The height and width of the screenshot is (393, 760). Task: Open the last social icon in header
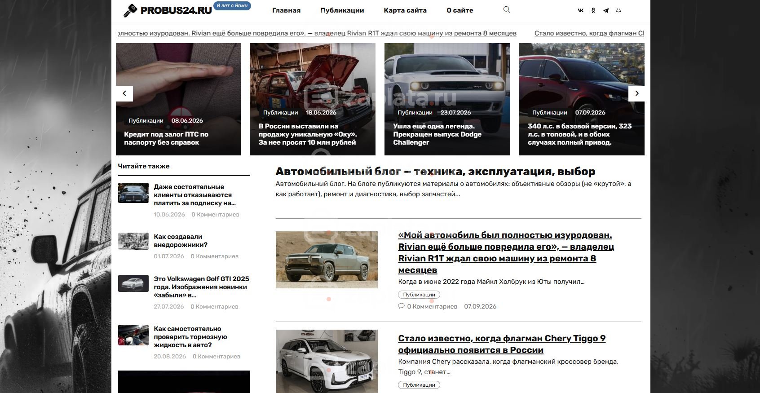[x=619, y=10]
